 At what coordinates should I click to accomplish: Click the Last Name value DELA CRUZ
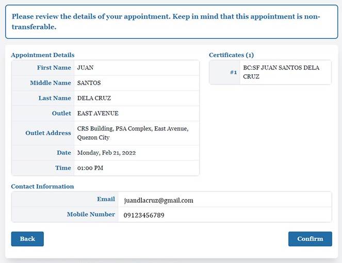[94, 98]
